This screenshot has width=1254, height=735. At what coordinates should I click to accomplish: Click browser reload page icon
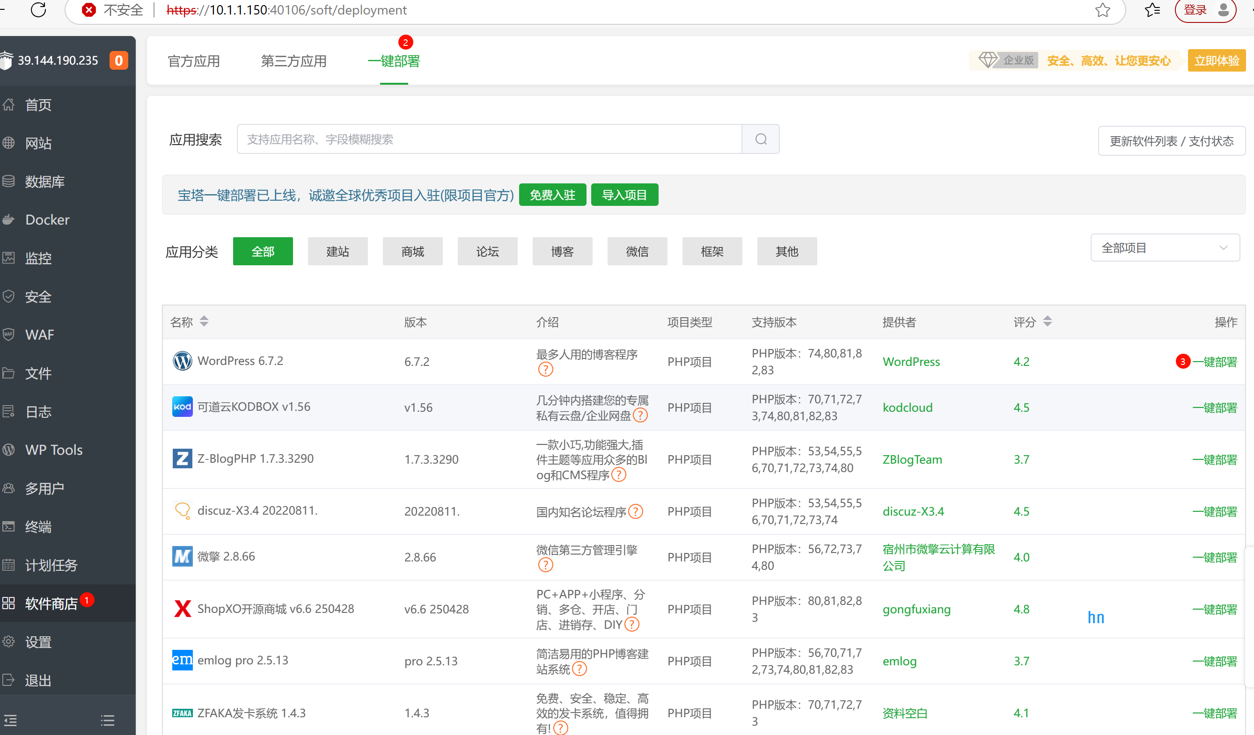pyautogui.click(x=38, y=10)
